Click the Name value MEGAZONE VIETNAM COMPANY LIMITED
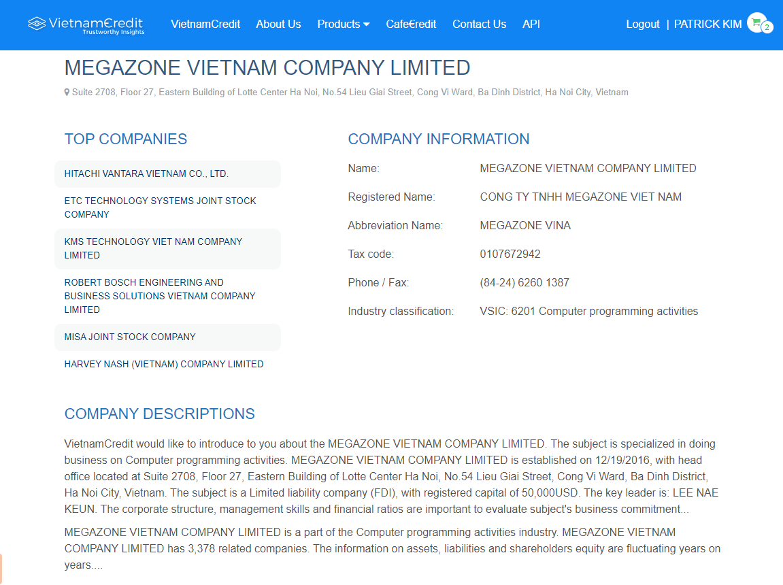Screen dimensions: 783x585 coord(588,169)
